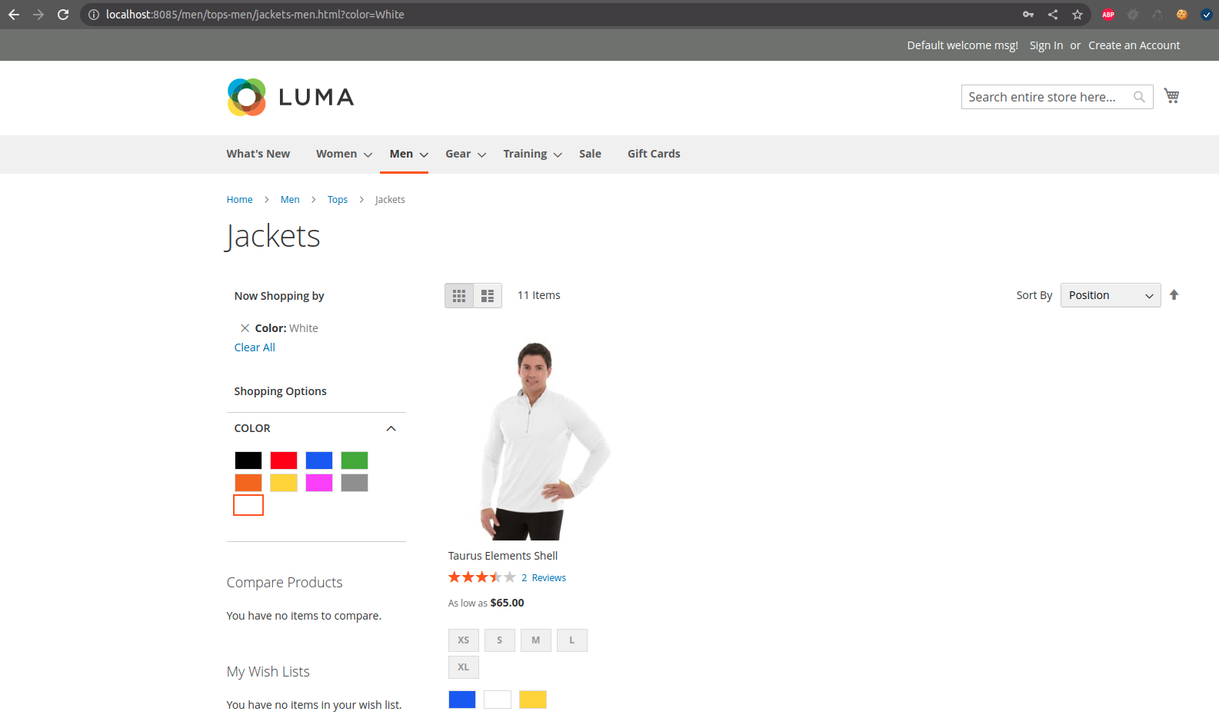The width and height of the screenshot is (1219, 728).
Task: Open the Women menu item
Action: point(336,154)
